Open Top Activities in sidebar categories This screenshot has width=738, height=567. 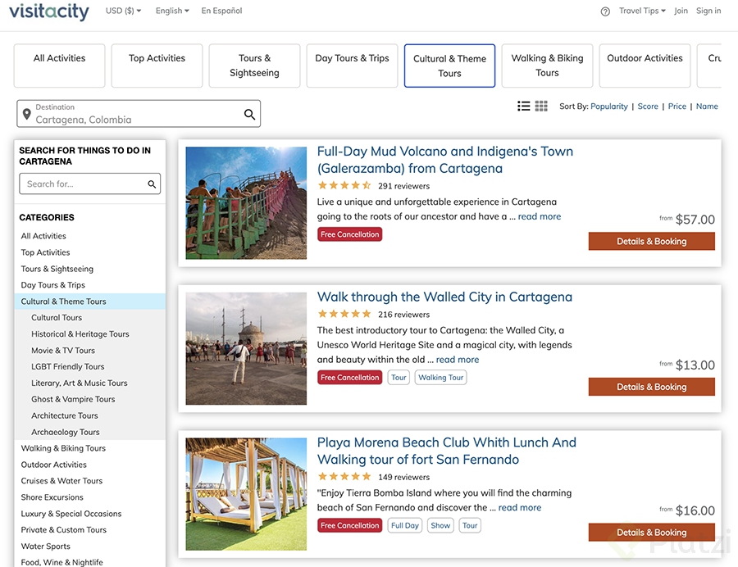(45, 252)
